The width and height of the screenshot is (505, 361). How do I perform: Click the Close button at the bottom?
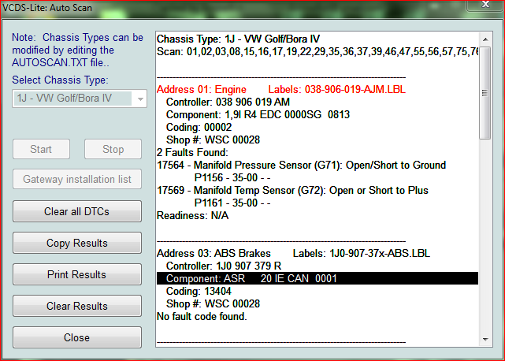coord(77,337)
